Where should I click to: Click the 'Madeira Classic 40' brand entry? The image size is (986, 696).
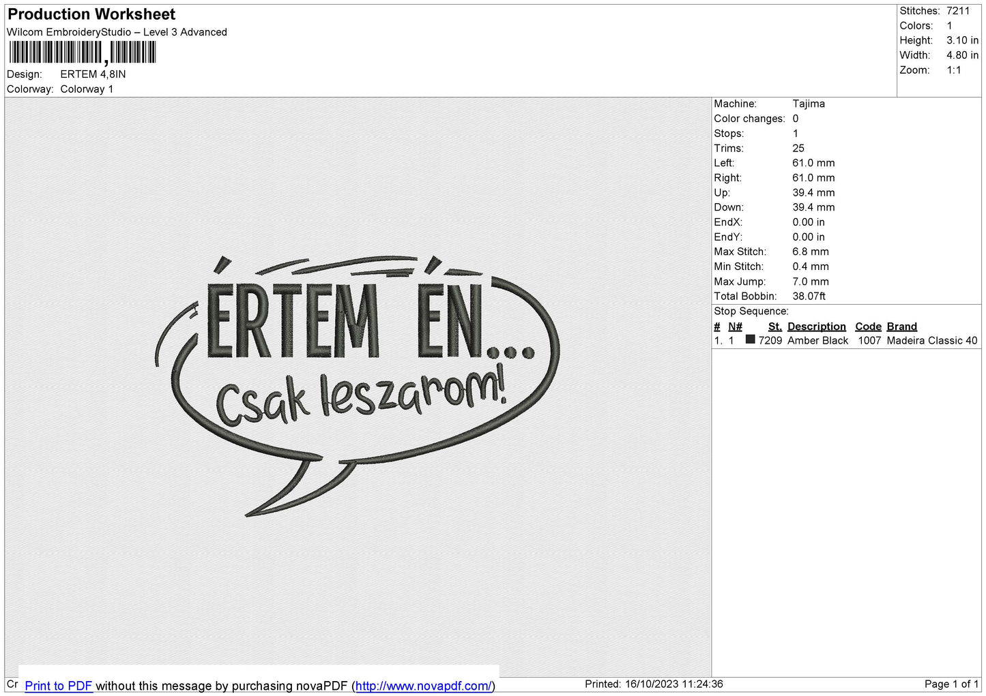(x=932, y=341)
